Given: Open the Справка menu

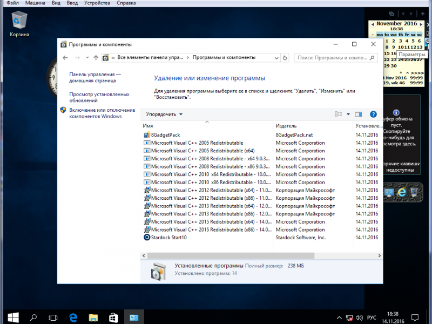Looking at the screenshot, I should click(x=126, y=3).
